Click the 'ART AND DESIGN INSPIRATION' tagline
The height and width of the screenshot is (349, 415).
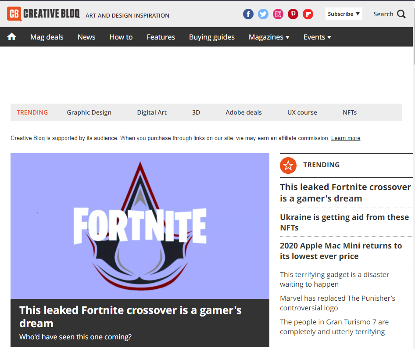coord(127,16)
